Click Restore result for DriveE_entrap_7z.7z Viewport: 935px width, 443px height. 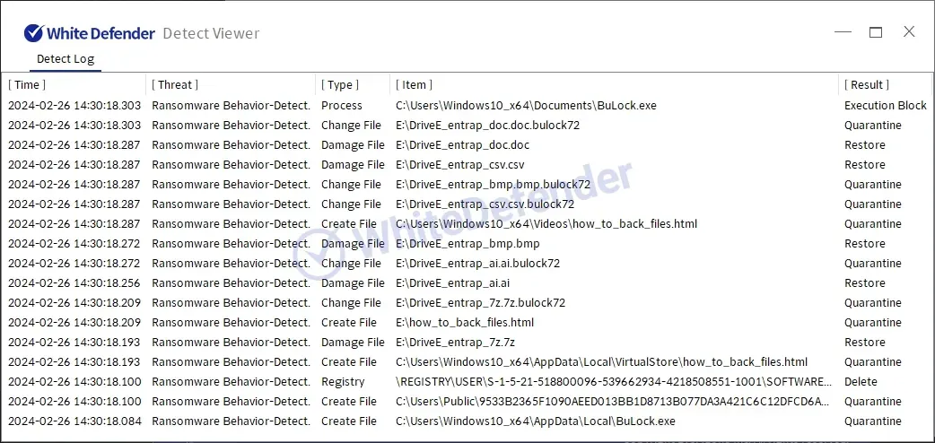(865, 342)
